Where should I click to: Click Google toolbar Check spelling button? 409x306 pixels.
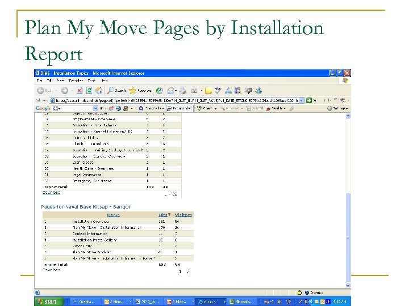pyautogui.click(x=204, y=108)
